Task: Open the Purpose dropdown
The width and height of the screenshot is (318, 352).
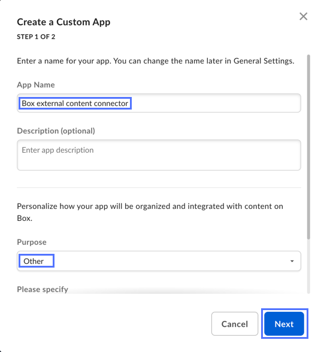Action: pos(159,261)
